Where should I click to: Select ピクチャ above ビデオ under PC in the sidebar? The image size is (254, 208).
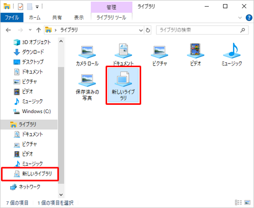25,82
